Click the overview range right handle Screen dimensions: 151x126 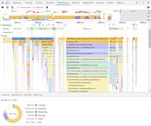click(x=120, y=11)
